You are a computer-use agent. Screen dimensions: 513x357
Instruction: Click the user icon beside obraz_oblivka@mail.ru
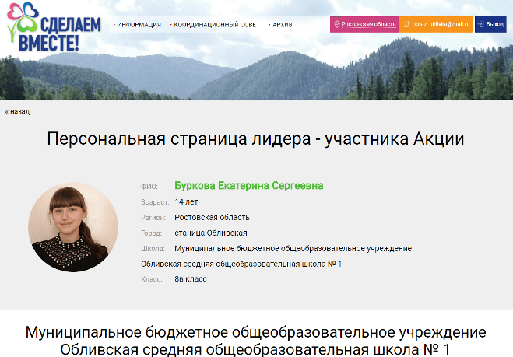pos(406,24)
